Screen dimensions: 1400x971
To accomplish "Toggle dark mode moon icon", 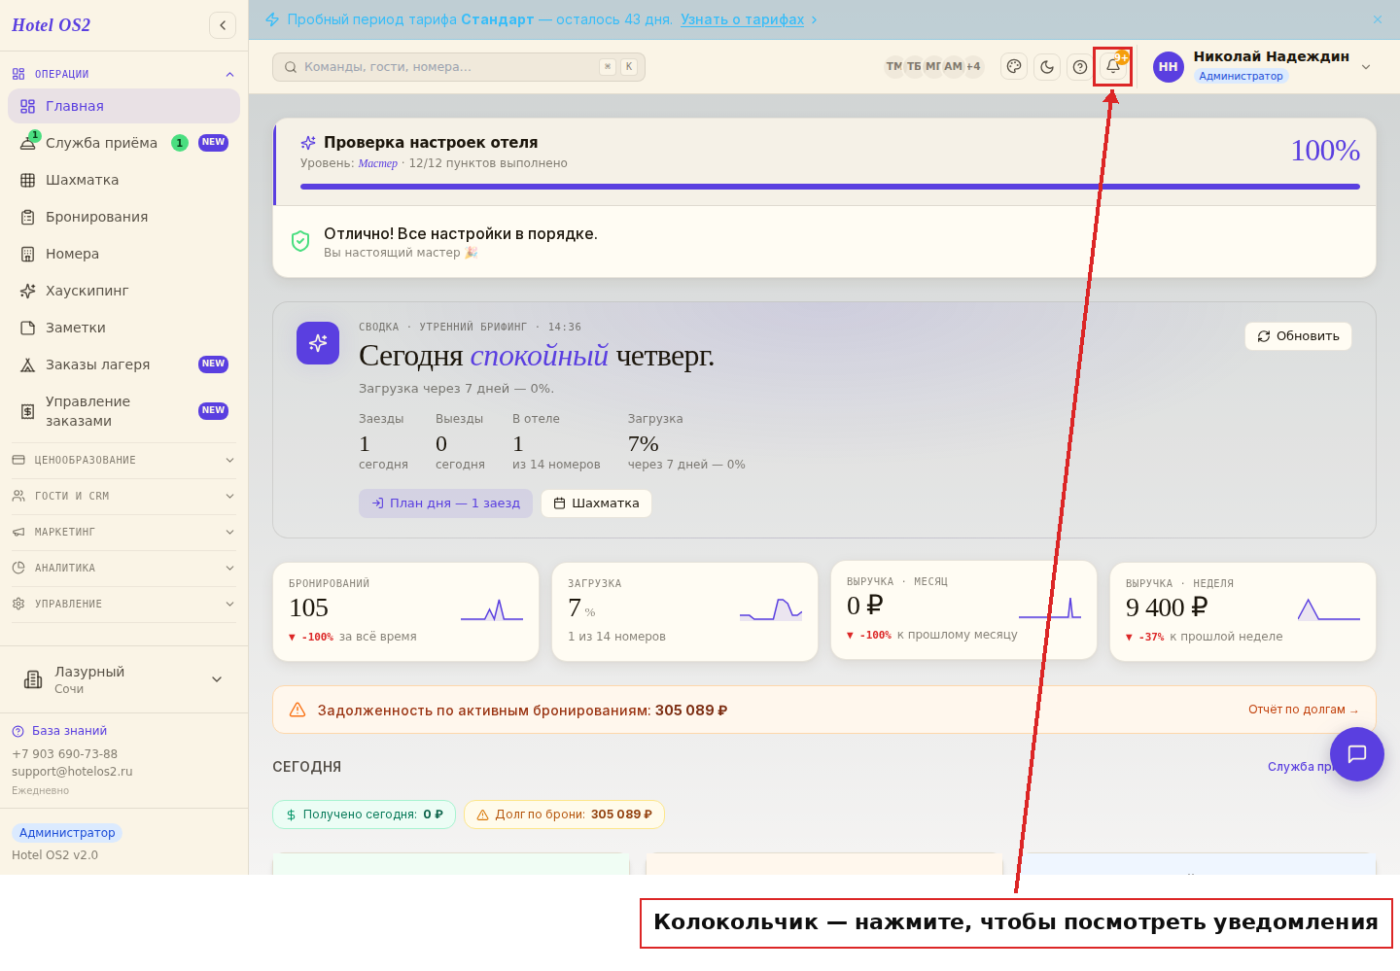I will point(1047,67).
